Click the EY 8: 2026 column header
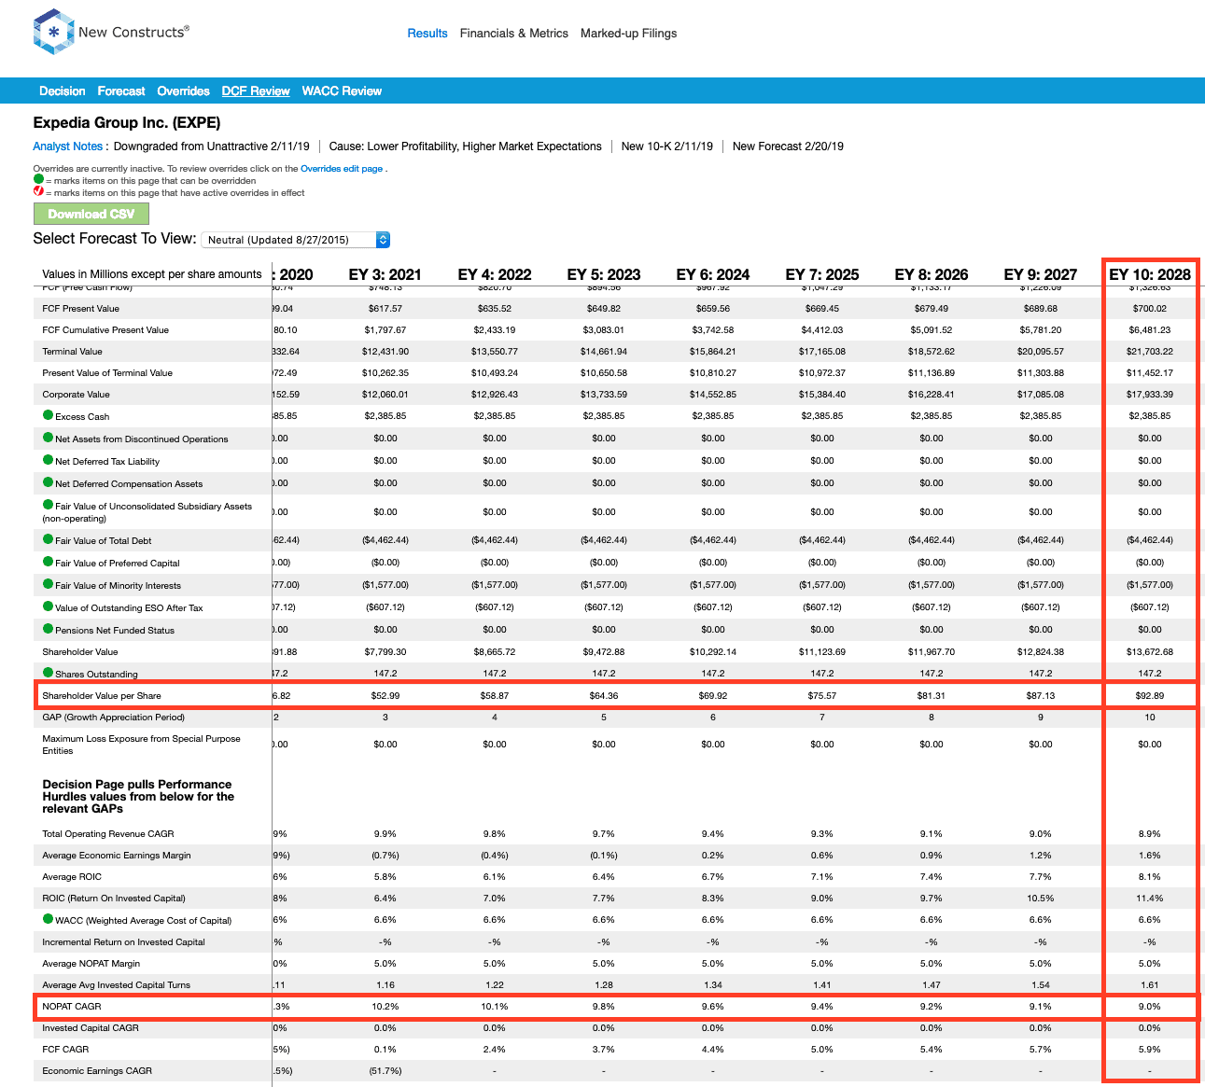The width and height of the screenshot is (1205, 1087). [932, 274]
